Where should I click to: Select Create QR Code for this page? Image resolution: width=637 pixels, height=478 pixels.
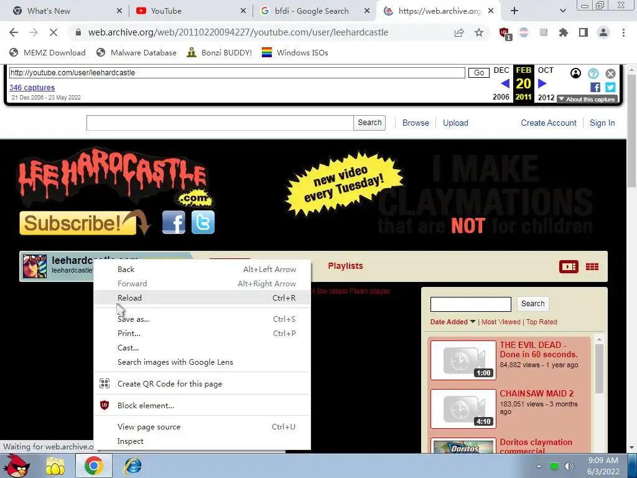pos(202,383)
